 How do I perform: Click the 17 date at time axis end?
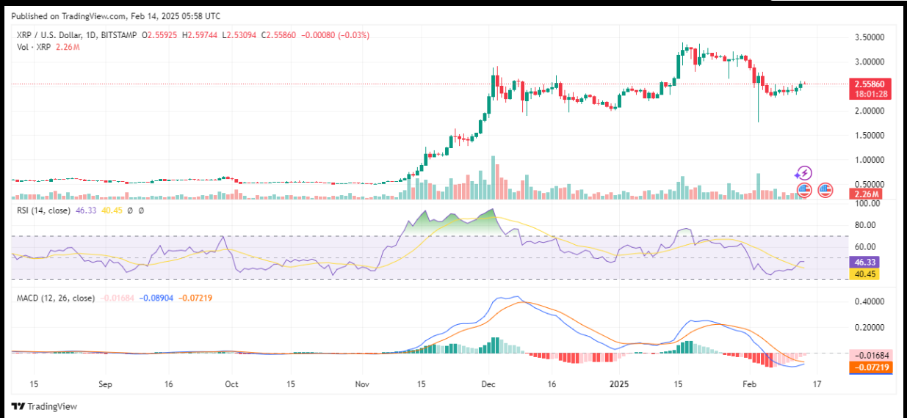tap(817, 384)
